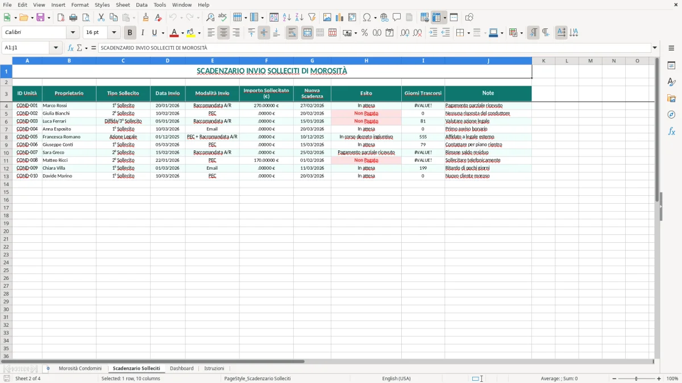Expand the formula bar

coord(655,48)
